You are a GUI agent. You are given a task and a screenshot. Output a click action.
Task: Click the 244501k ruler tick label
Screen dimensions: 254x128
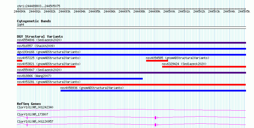pos(184,11)
